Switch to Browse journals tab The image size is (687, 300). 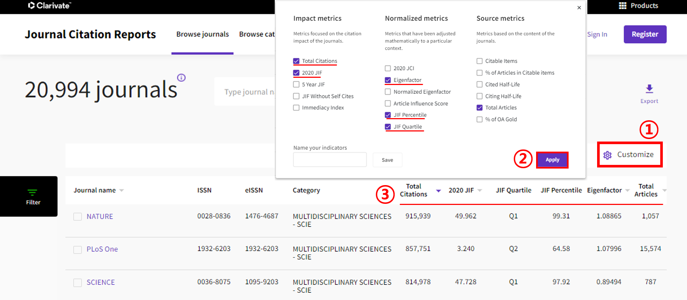pyautogui.click(x=202, y=34)
